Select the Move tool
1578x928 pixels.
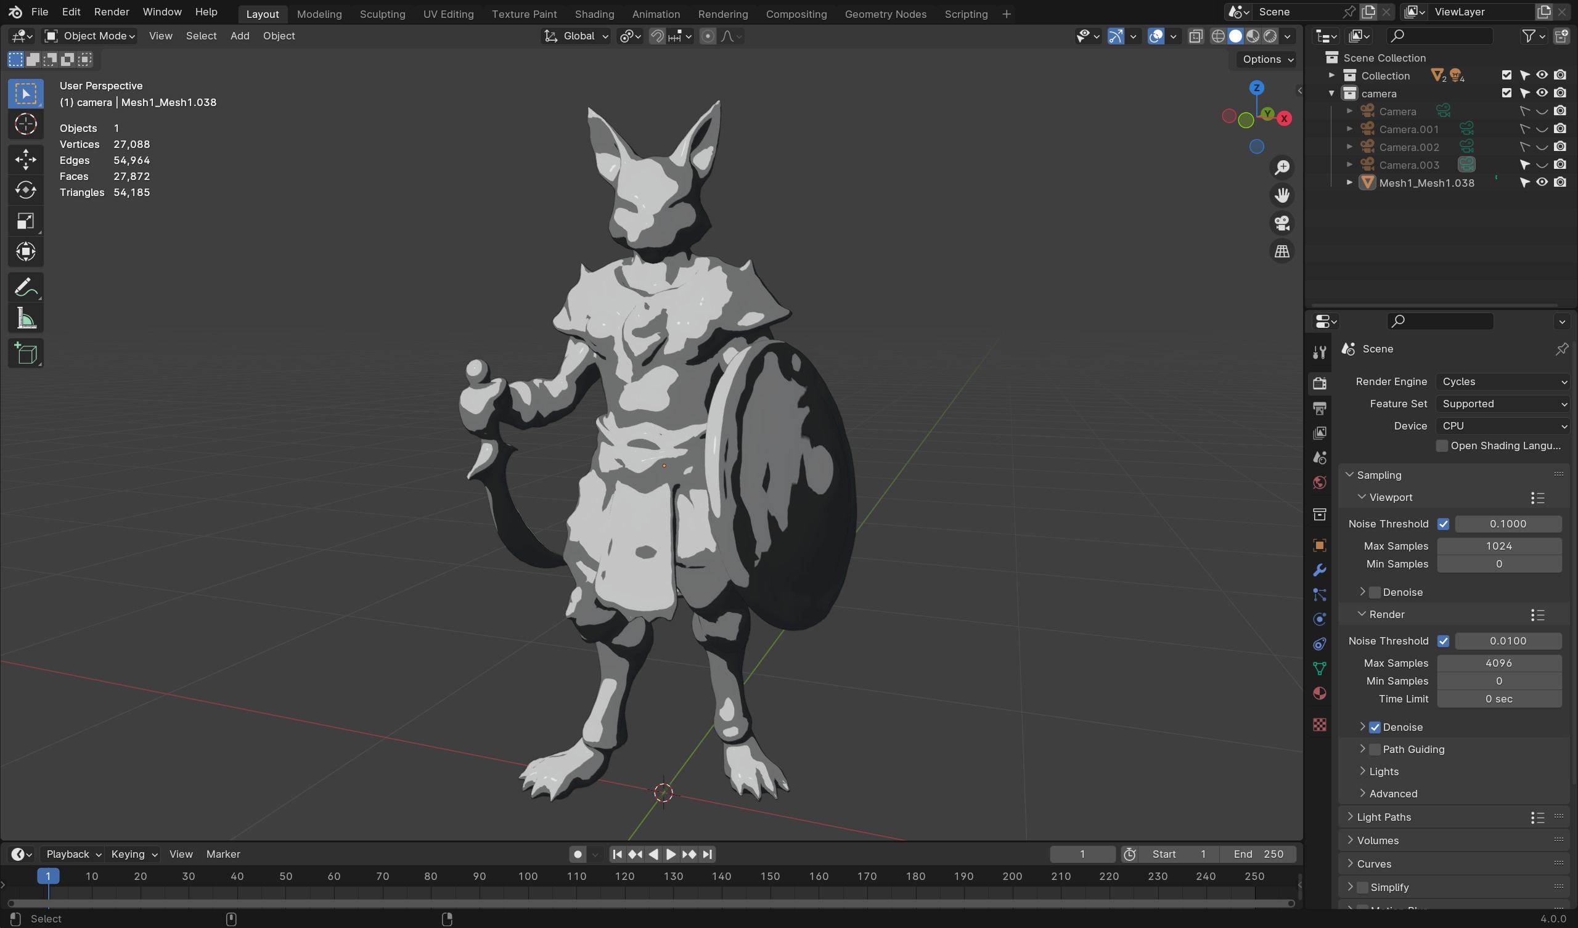[26, 159]
